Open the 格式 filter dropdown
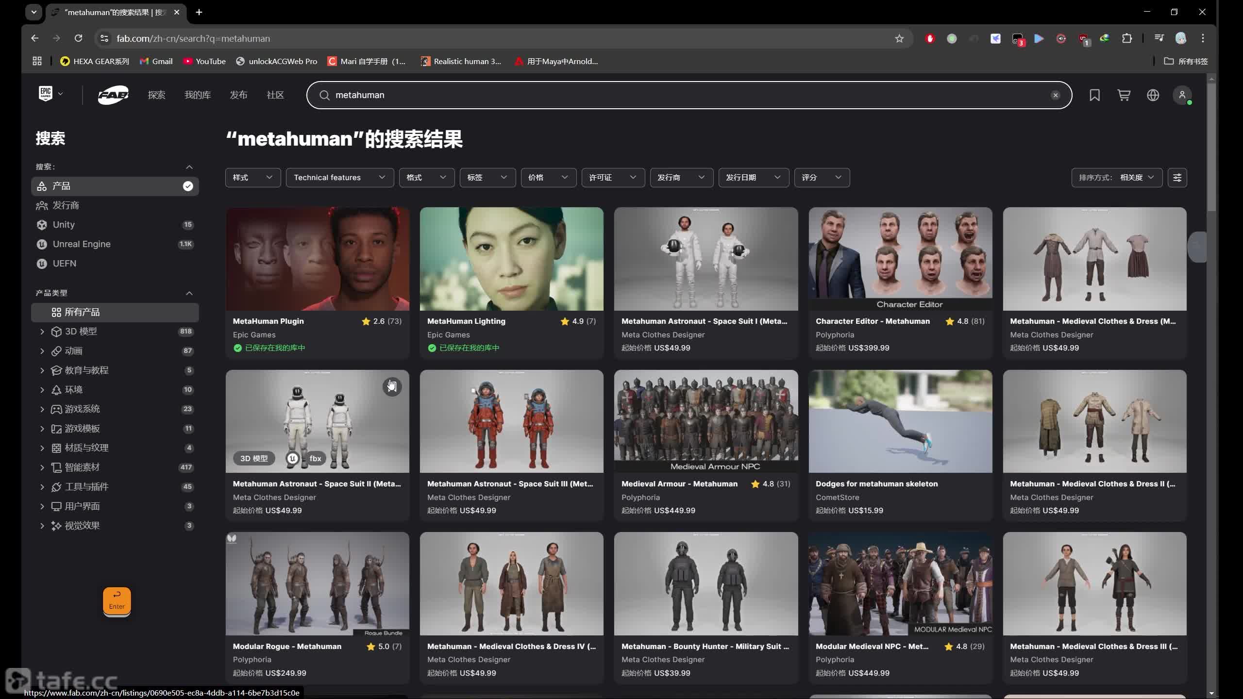Image resolution: width=1243 pixels, height=699 pixels. [426, 178]
